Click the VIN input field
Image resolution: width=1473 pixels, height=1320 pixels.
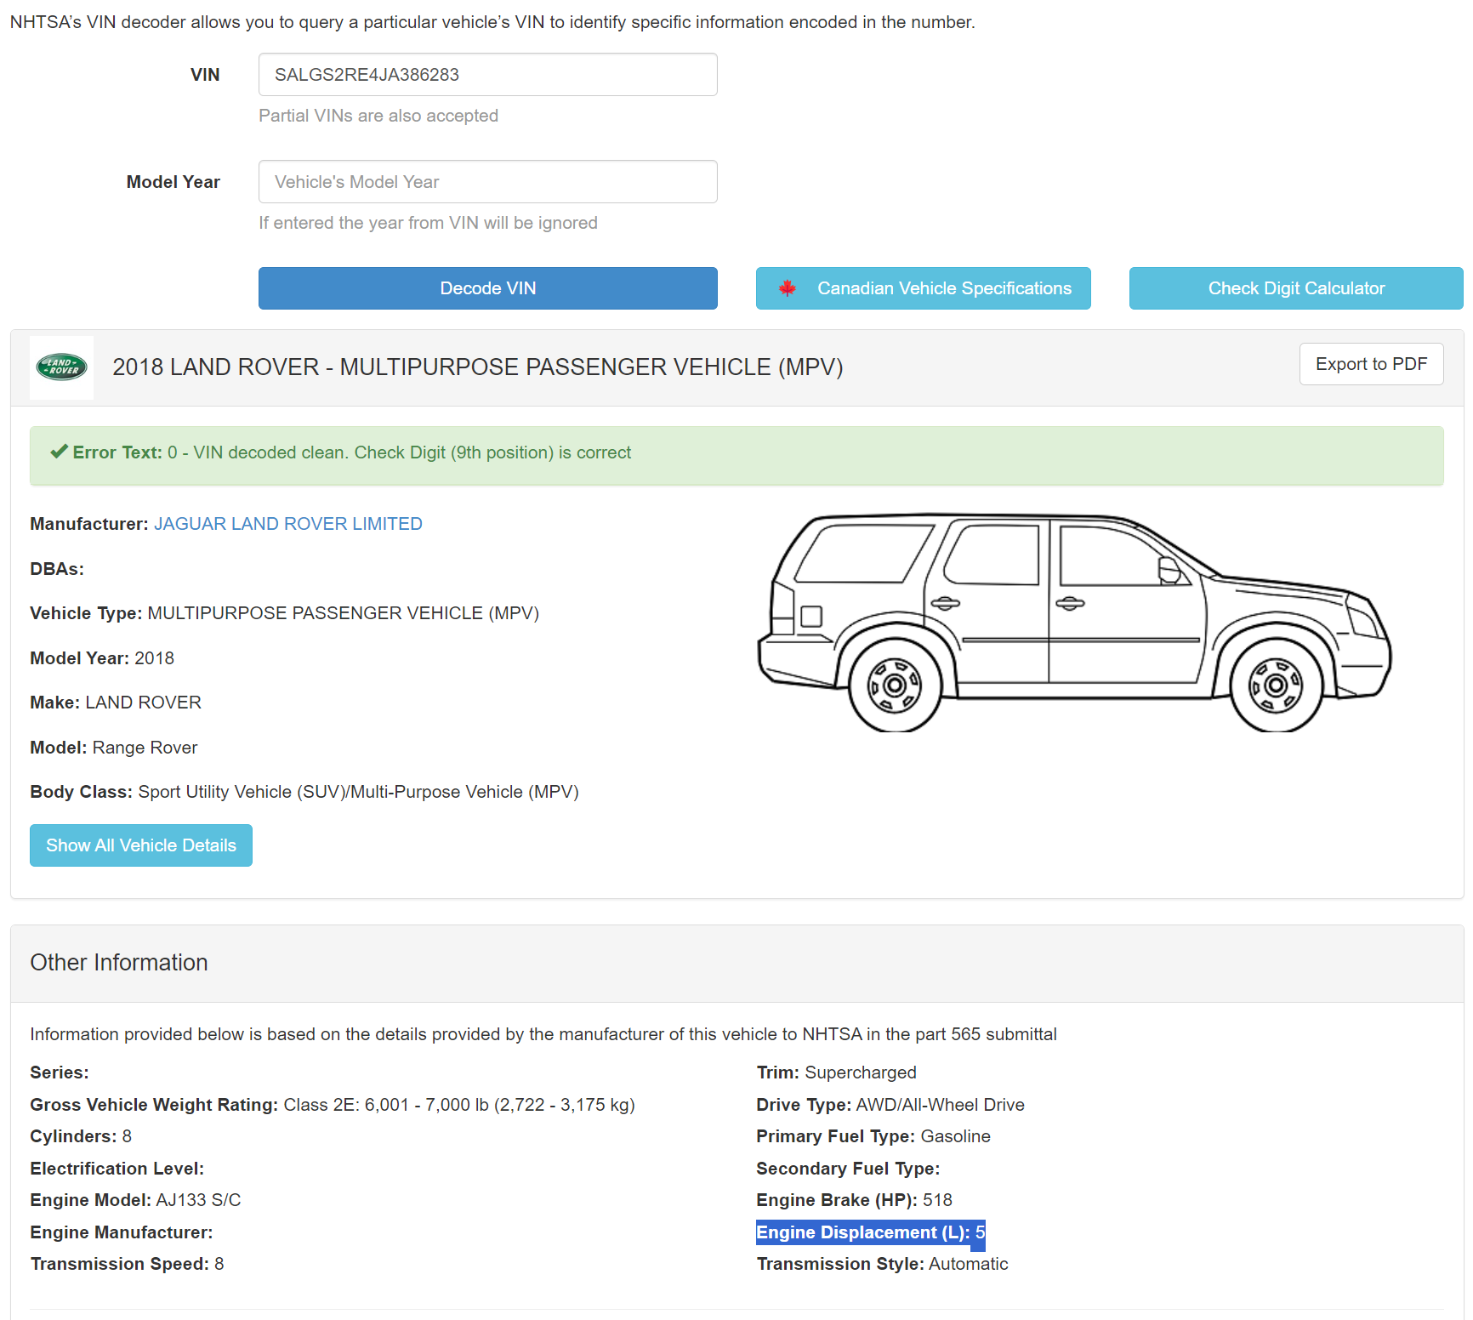pos(487,75)
